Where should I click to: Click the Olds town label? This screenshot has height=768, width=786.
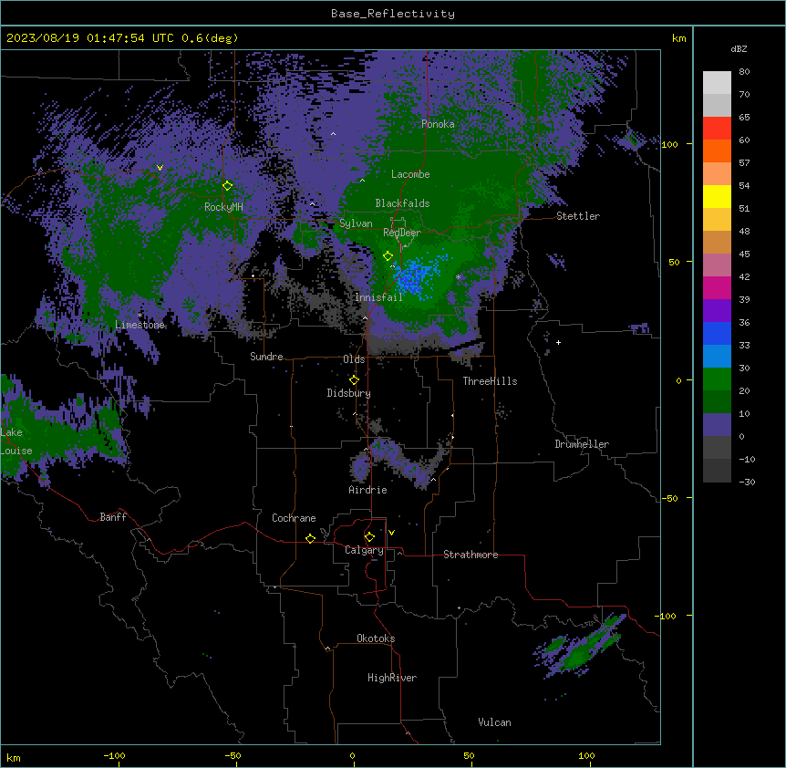coord(354,359)
